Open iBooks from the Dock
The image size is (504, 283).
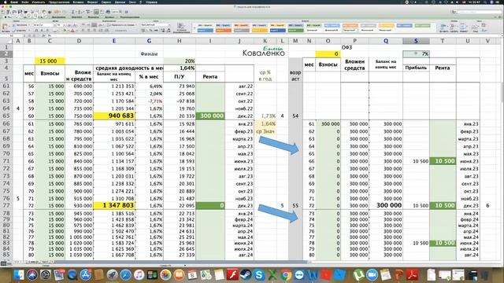pyautogui.click(x=179, y=275)
